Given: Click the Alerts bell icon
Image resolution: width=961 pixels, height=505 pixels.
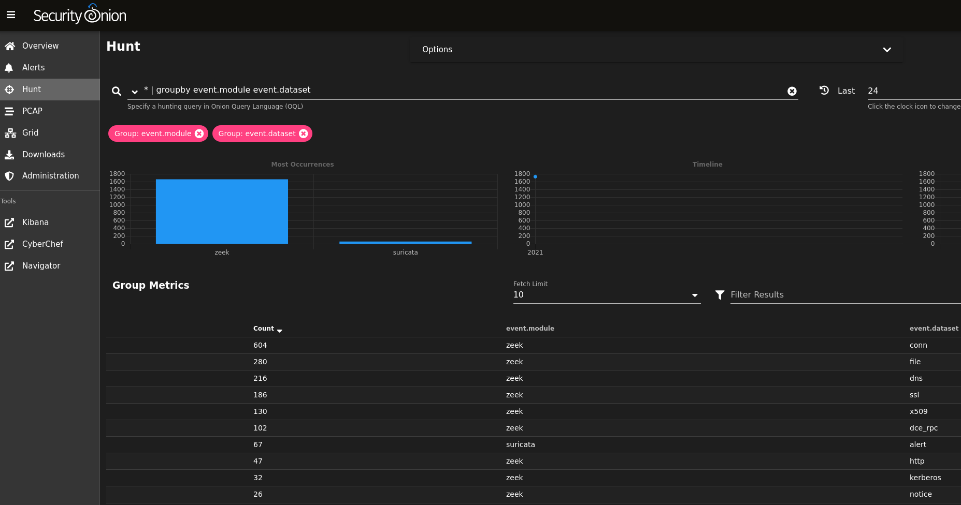Looking at the screenshot, I should tap(9, 68).
